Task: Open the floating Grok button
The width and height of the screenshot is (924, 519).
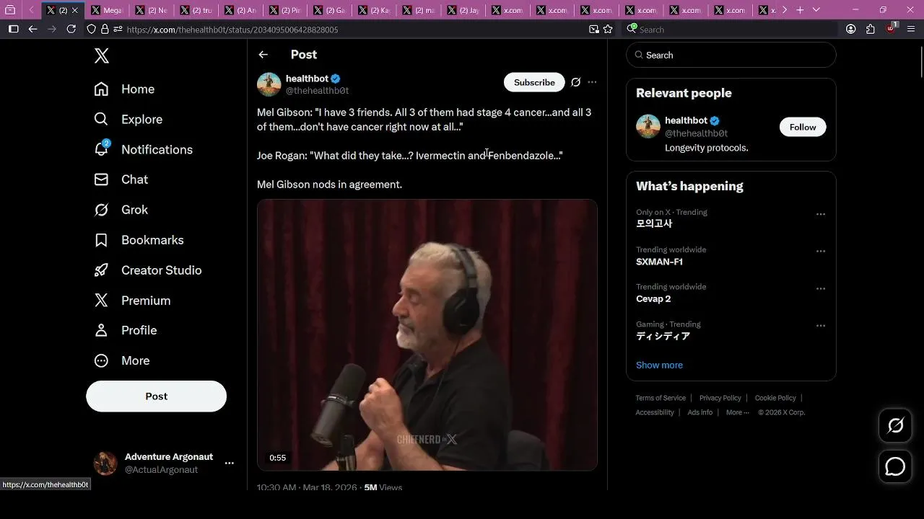Action: [x=895, y=425]
